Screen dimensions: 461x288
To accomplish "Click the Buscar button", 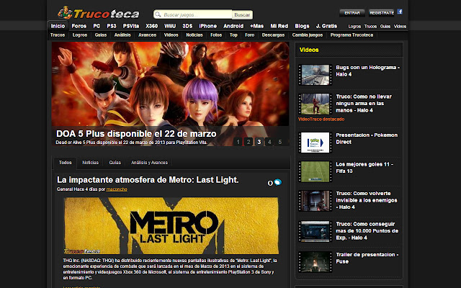I will click(242, 14).
